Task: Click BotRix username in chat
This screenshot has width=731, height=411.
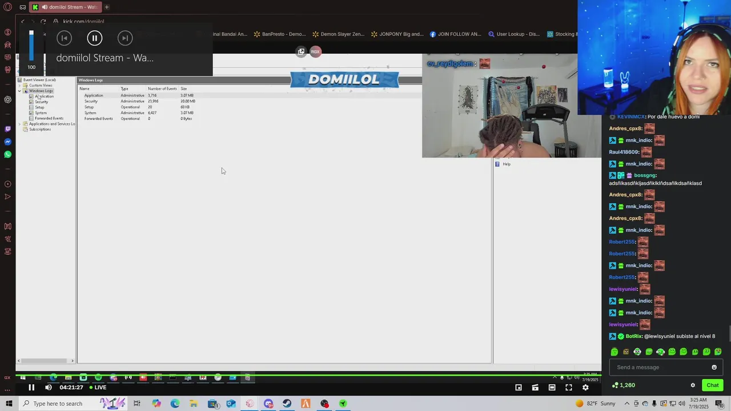Action: (633, 336)
